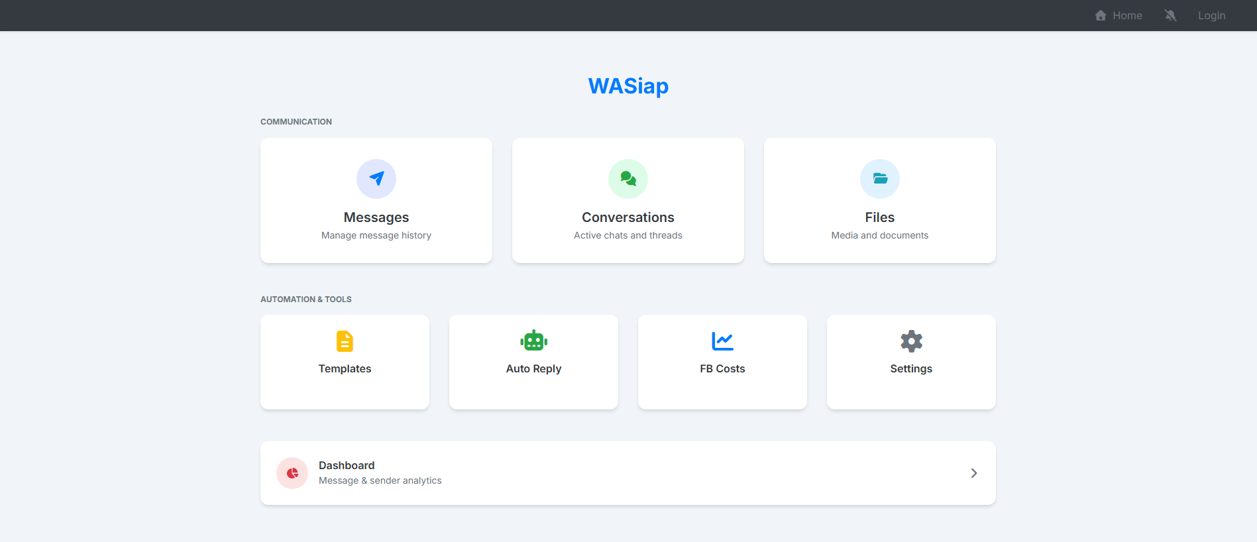Image resolution: width=1257 pixels, height=542 pixels.
Task: Click the Templates label
Action: 345,368
